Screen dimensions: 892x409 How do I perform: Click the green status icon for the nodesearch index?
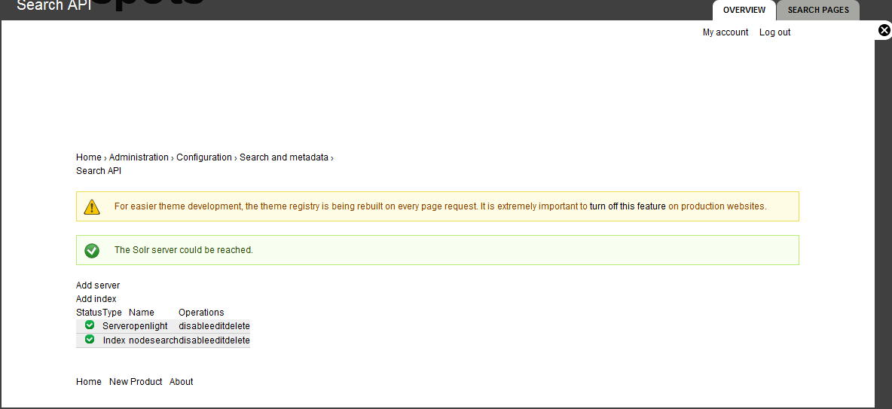click(x=90, y=339)
